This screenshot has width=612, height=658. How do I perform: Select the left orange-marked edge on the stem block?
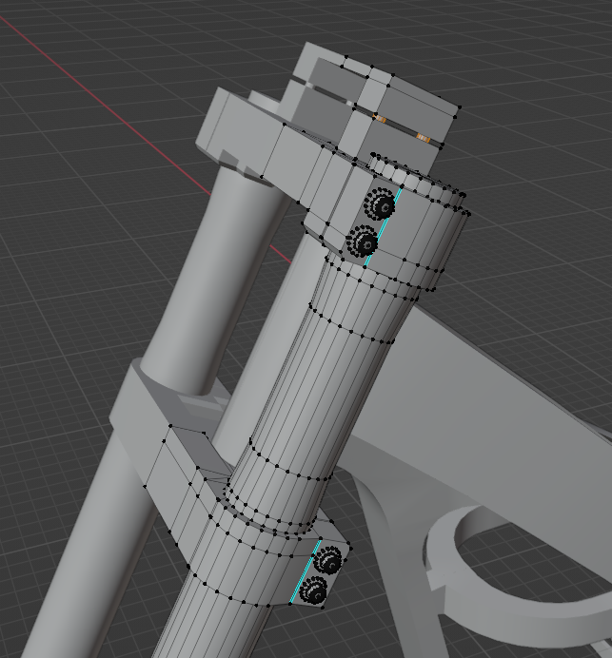tap(380, 119)
